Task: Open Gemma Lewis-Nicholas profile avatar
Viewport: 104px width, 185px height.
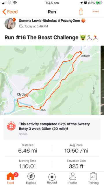Action: (10, 24)
